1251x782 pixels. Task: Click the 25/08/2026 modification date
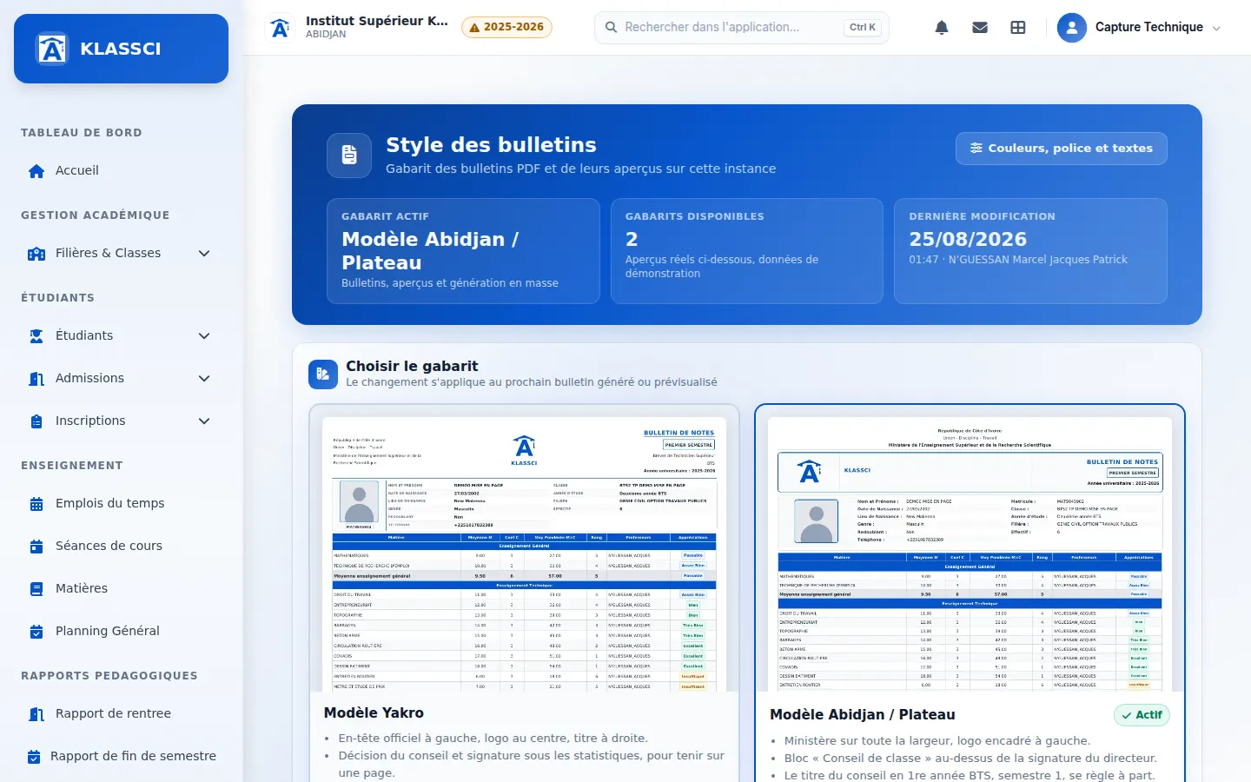coord(968,239)
